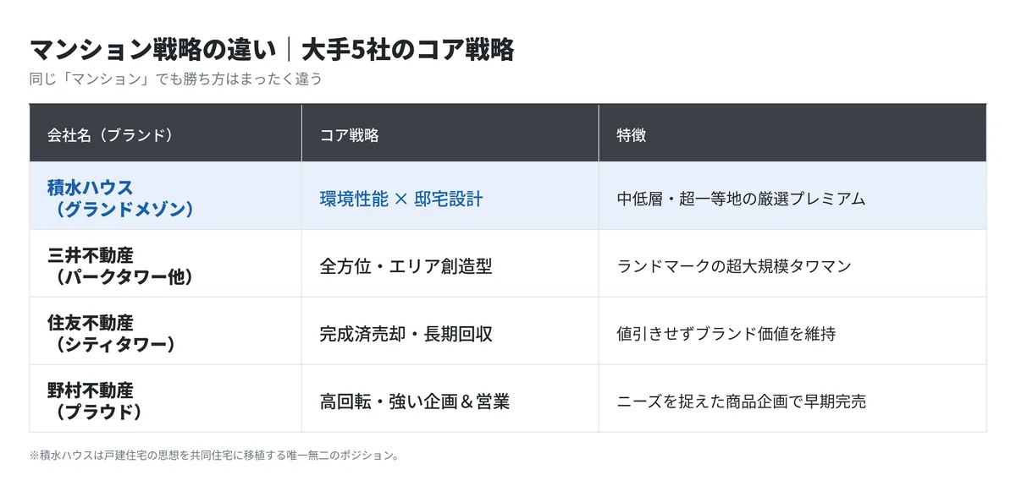
Task: Select the 積水ハウス（グランドメゾン） cell
Action: pos(165,196)
